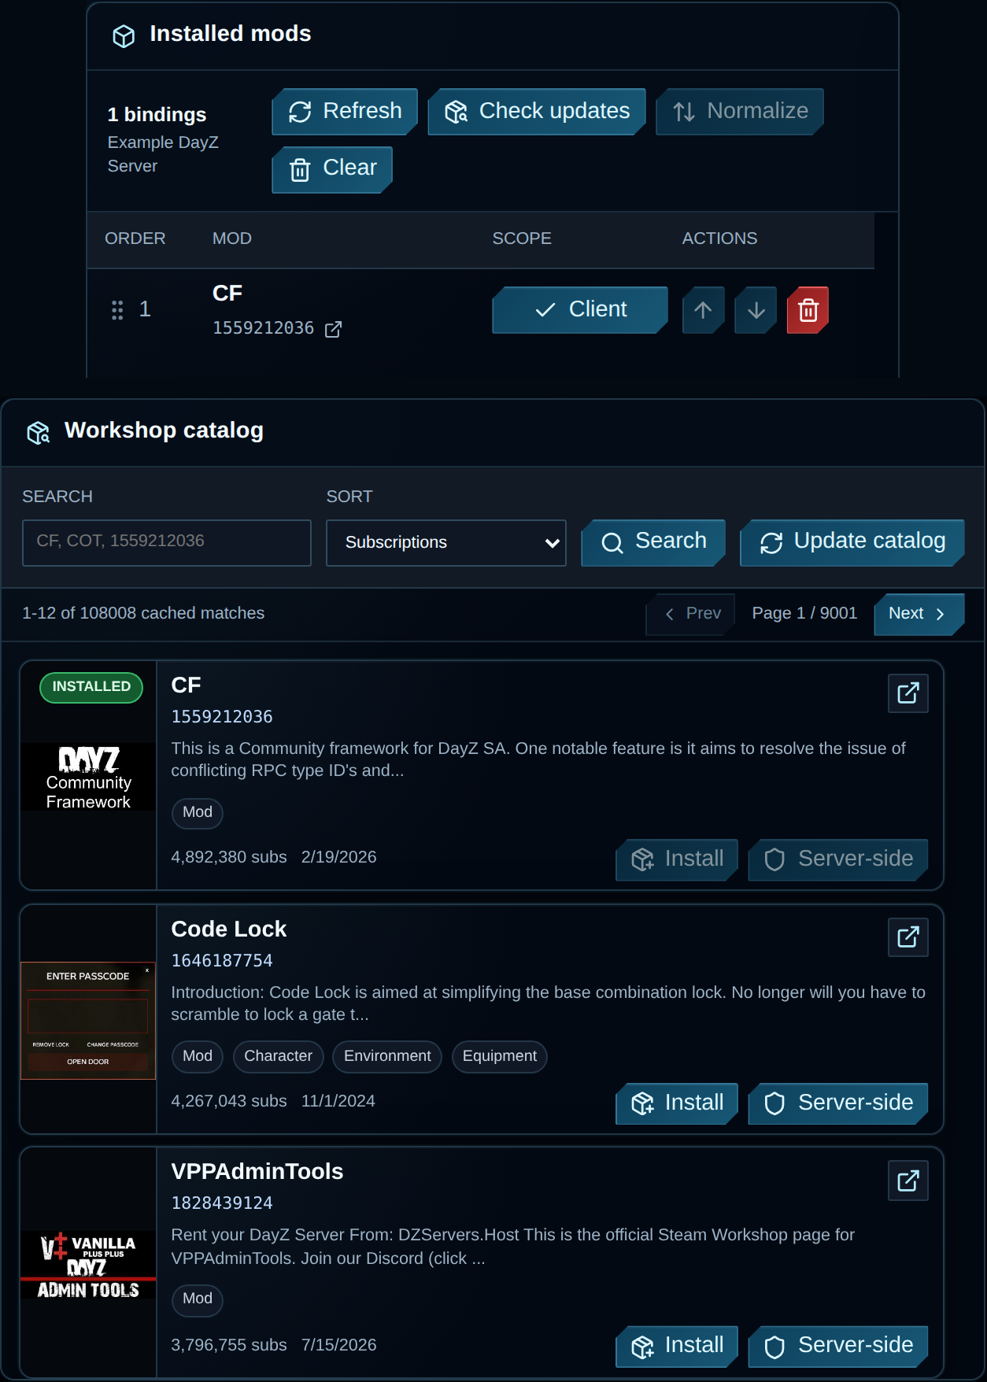987x1382 pixels.
Task: Click the VPPAdminTools thumbnail image
Action: click(x=88, y=1264)
